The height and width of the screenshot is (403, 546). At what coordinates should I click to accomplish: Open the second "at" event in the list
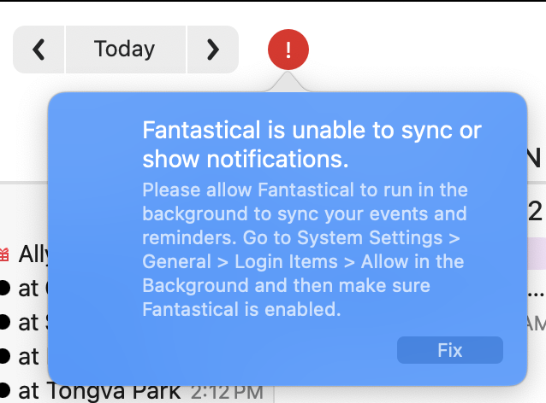(29, 322)
